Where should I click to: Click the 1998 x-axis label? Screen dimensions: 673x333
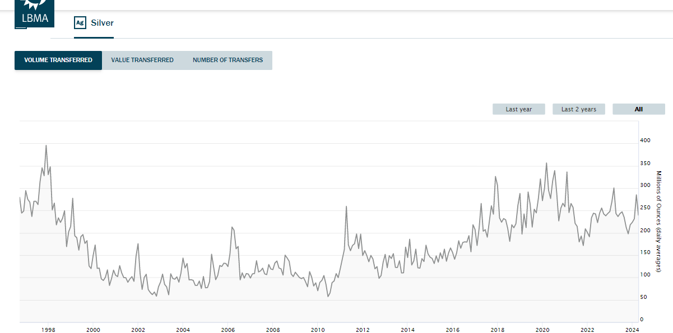click(x=48, y=330)
